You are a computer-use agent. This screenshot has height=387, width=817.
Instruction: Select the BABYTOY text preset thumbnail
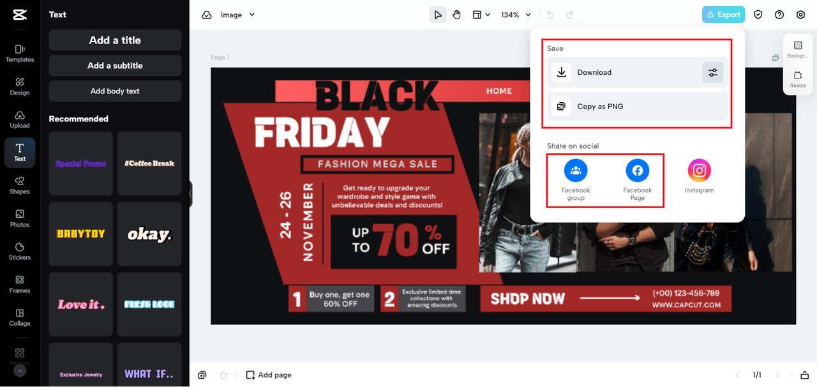(x=81, y=234)
